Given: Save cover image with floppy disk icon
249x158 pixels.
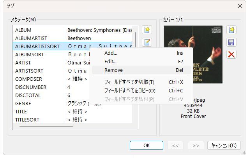Looking at the screenshot, I should [x=231, y=42].
